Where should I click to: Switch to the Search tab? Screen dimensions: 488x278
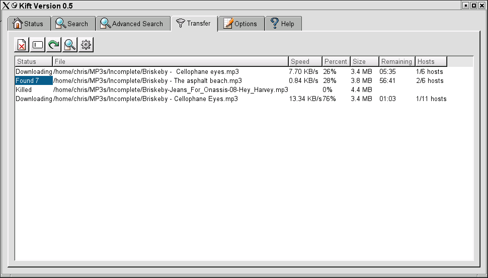click(72, 24)
